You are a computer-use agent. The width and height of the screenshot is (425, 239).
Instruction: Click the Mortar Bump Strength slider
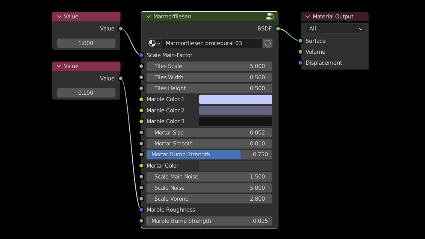pos(209,154)
